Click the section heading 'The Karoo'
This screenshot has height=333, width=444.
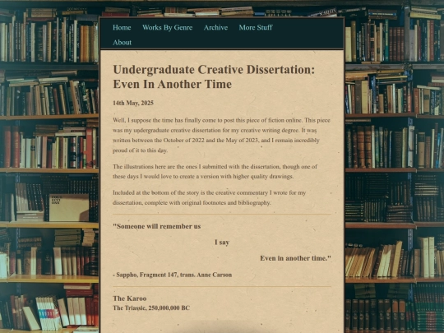(130, 298)
